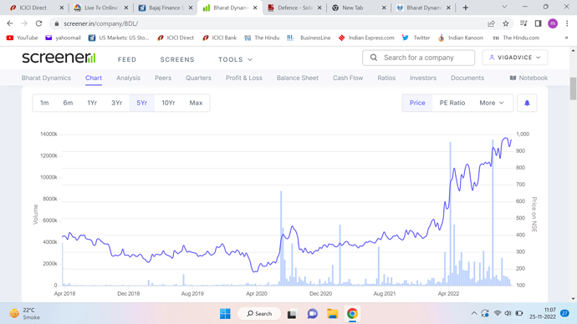This screenshot has height=324, width=577.
Task: Open the TOOLS dropdown menu
Action: coord(236,59)
